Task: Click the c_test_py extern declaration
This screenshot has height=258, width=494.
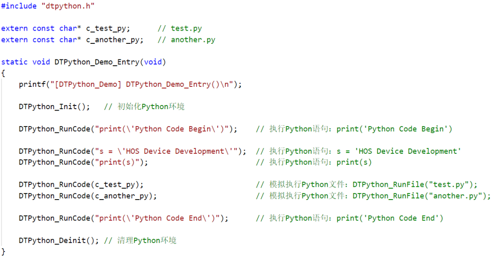Action: tap(65, 28)
